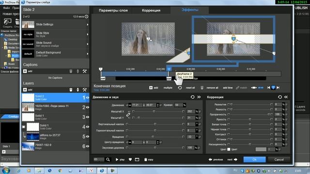The width and height of the screenshot is (310, 174).
Task: Click the shield safe-zone icon beside play
Action: coord(130,159)
